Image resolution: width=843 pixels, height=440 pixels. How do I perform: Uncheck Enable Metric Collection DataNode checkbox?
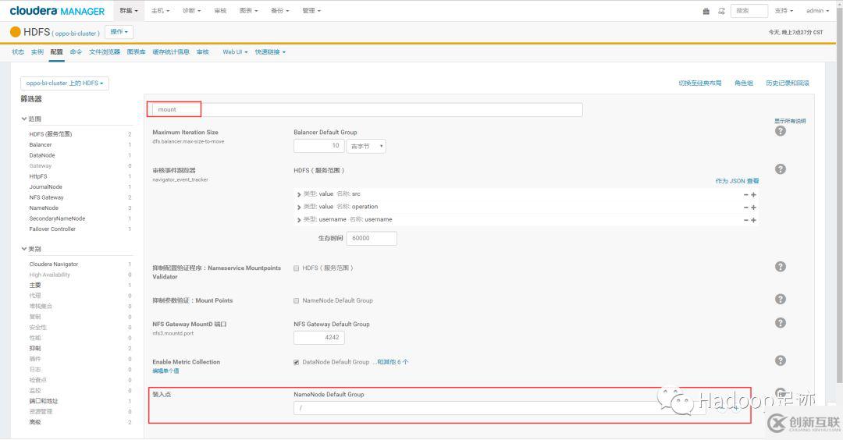pos(297,362)
